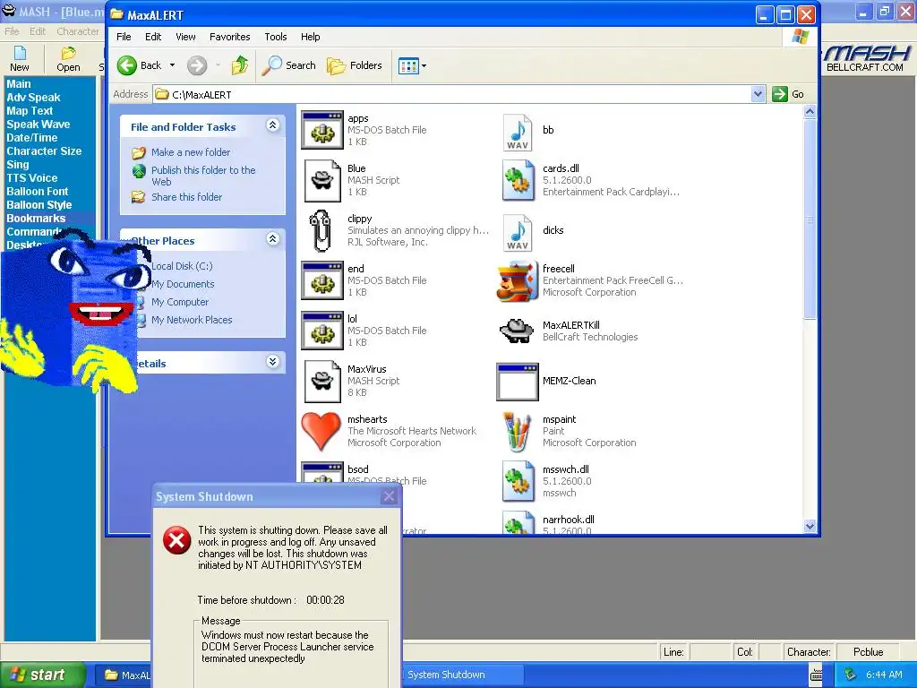Open the Favorites menu
The image size is (917, 688).
(230, 37)
